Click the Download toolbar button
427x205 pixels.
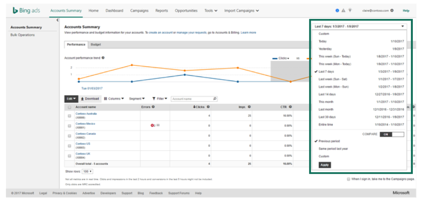[x=90, y=99]
